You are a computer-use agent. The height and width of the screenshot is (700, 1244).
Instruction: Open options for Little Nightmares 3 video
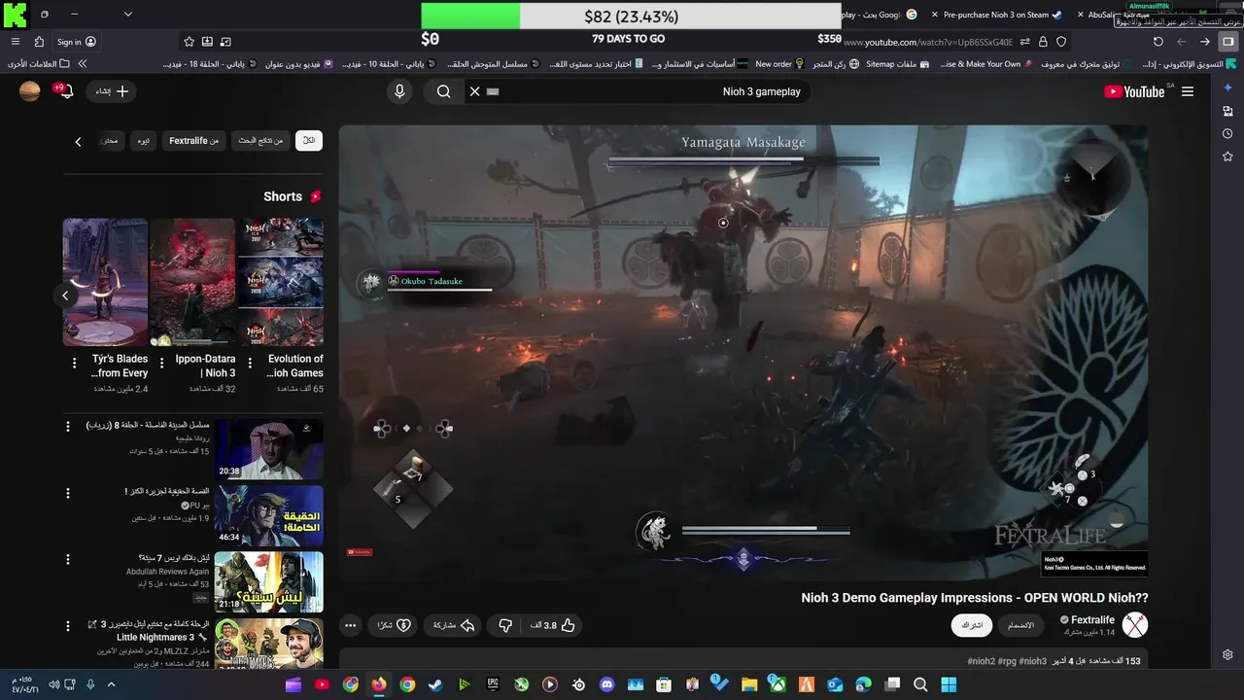[67, 625]
